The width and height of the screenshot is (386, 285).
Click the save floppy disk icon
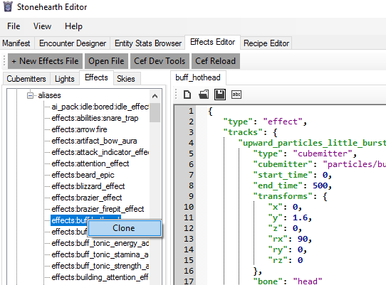(220, 95)
